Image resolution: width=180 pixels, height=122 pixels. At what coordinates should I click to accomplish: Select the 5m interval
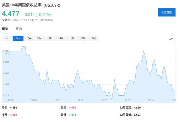pos(18,38)
